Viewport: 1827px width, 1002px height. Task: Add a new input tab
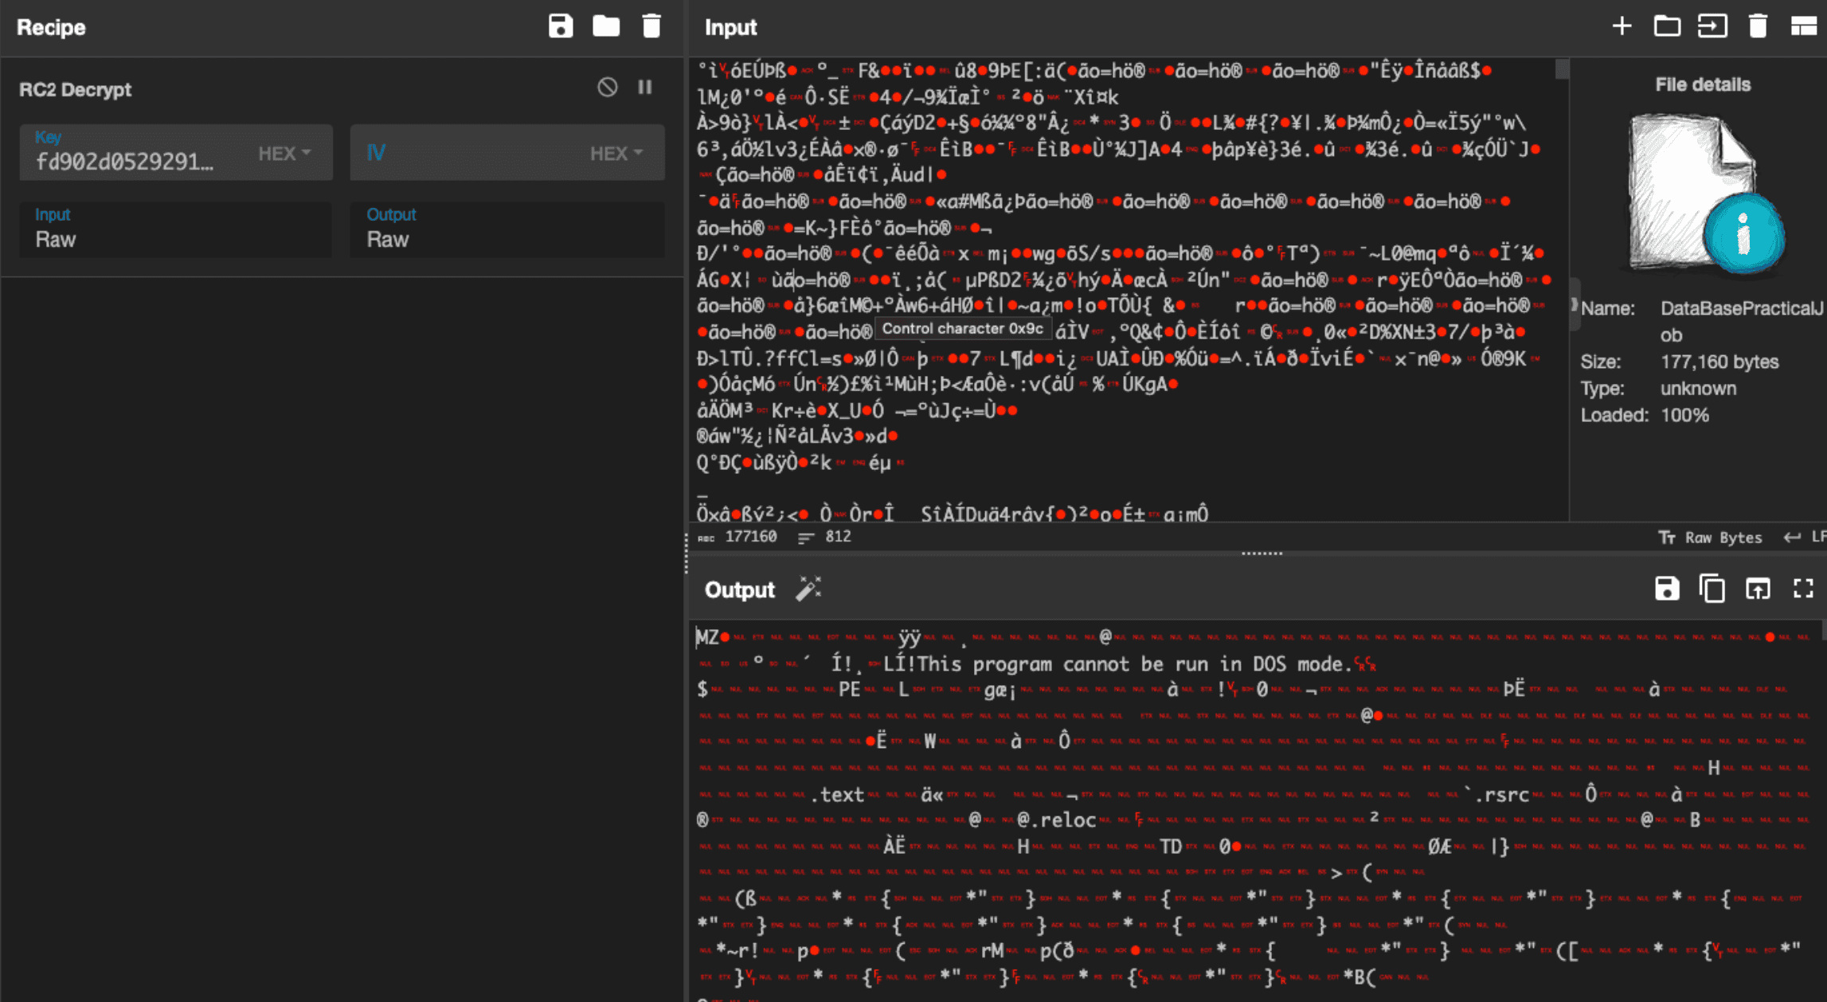[1622, 26]
